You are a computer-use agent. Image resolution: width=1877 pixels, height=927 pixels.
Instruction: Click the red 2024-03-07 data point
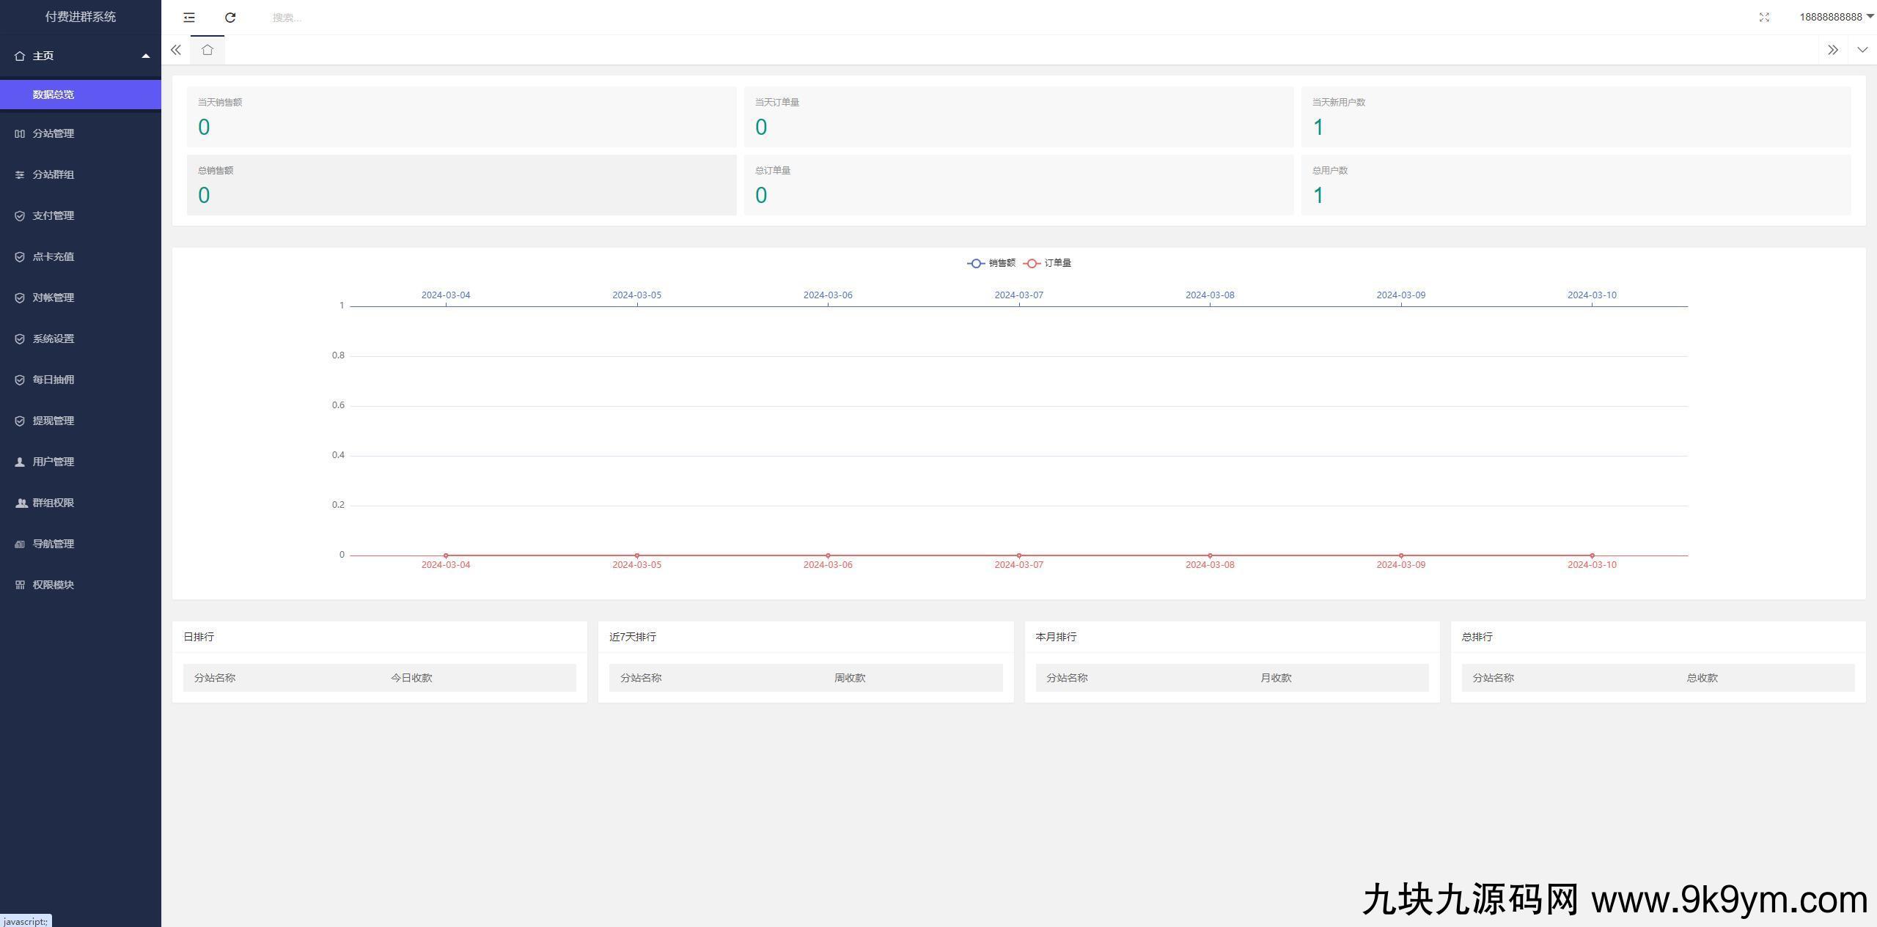coord(1019,555)
